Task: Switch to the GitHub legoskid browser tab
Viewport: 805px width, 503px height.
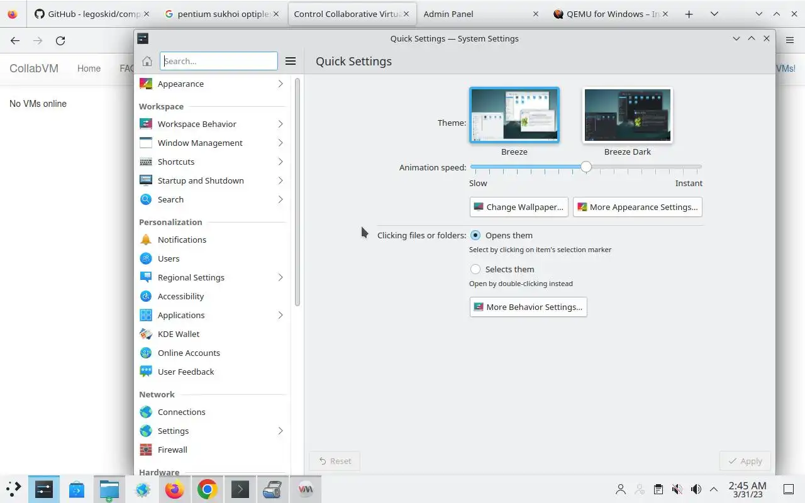Action: 93,14
